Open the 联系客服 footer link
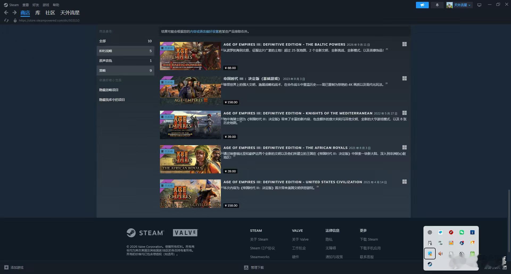The width and height of the screenshot is (511, 274). (367, 257)
